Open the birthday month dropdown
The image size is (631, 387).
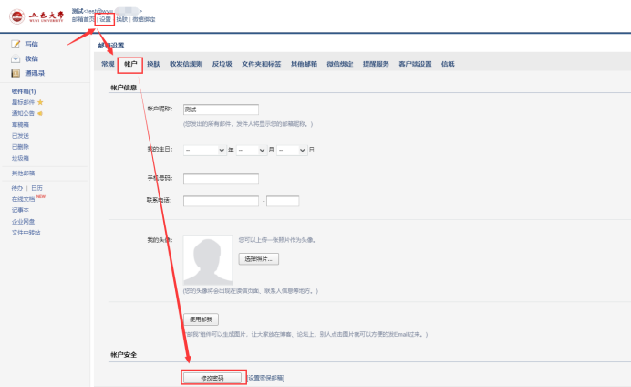coord(251,150)
